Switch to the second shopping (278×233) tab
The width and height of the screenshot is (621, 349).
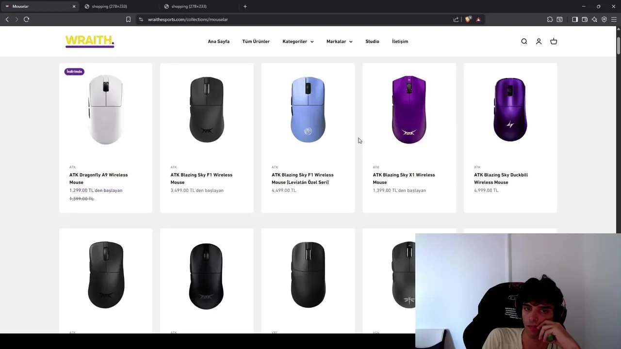click(x=199, y=6)
